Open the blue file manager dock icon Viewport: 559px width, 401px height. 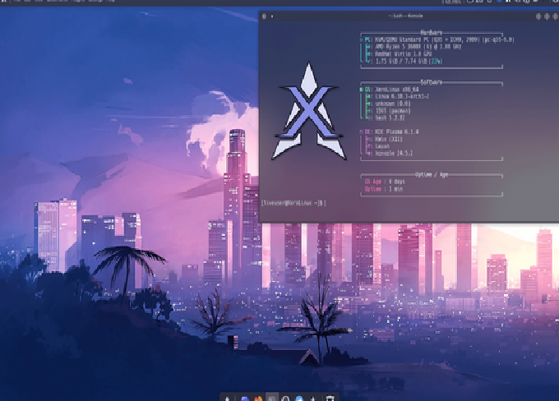(245, 398)
